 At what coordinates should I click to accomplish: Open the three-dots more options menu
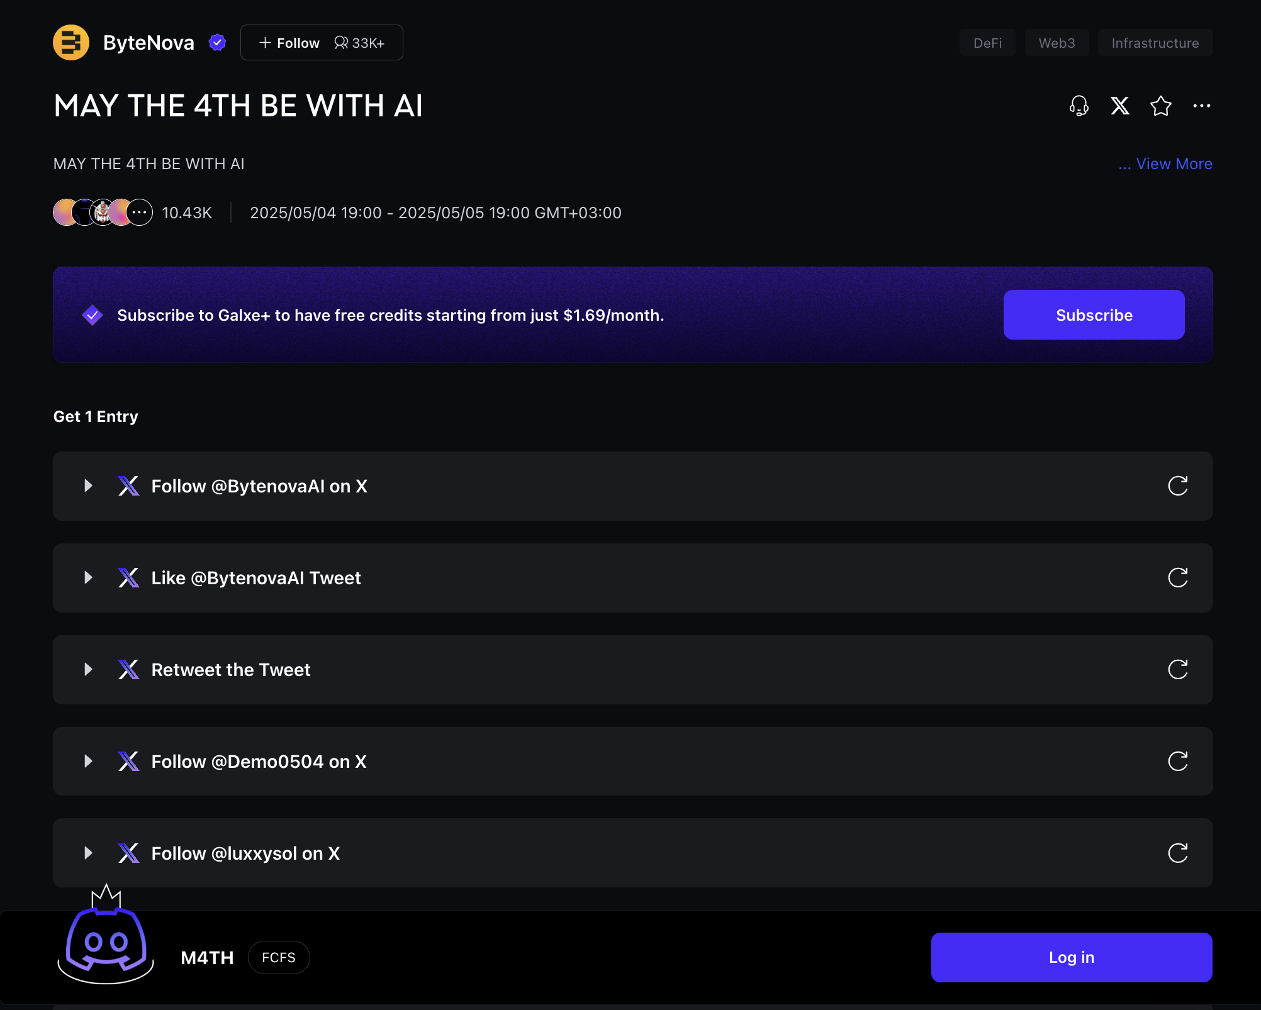(x=1201, y=106)
